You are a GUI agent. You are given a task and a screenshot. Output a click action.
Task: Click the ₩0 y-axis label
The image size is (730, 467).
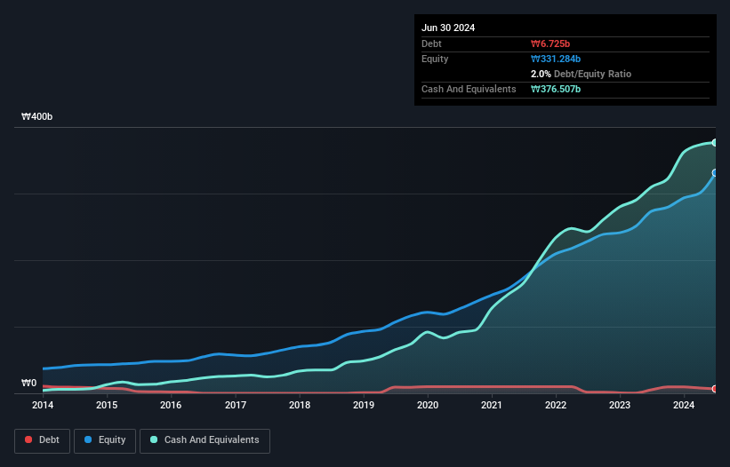(x=28, y=383)
